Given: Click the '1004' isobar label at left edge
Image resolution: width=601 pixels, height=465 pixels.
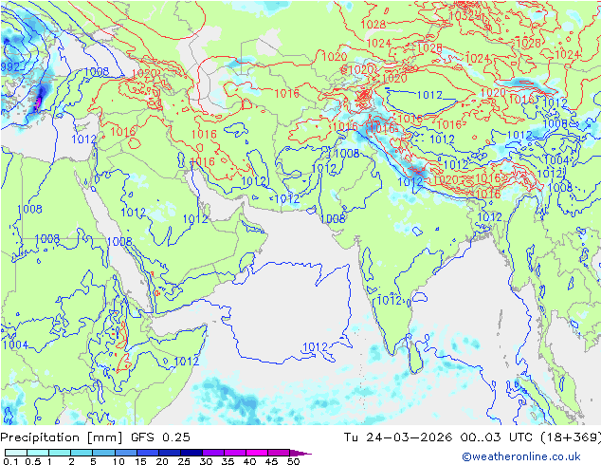Looking at the screenshot, I should 15,344.
